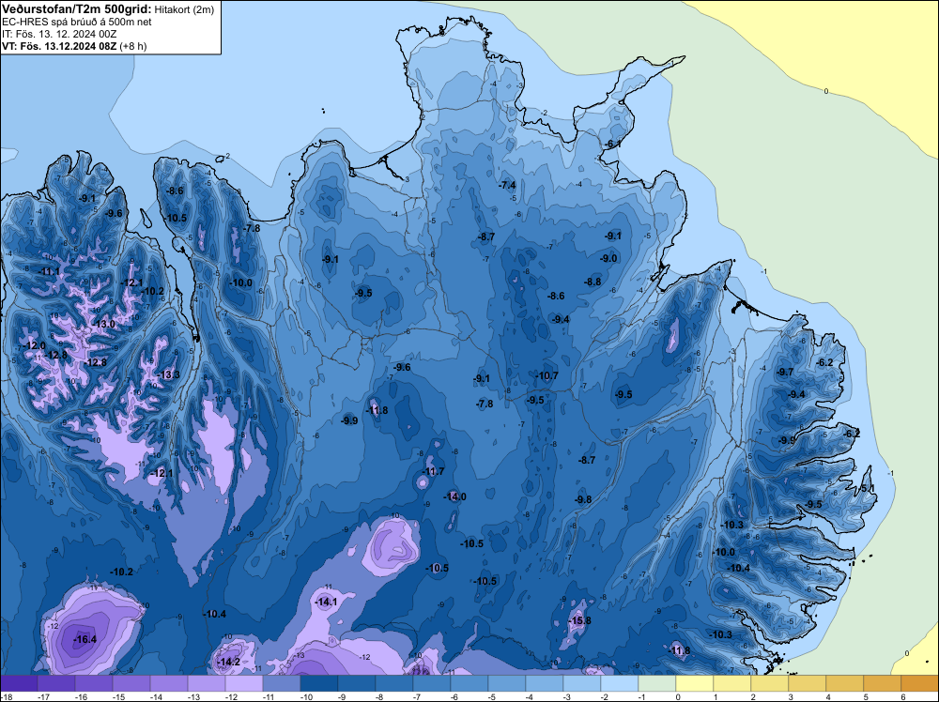Click the -11.1 temperature value
Screen dimensions: 939x702
49,272
